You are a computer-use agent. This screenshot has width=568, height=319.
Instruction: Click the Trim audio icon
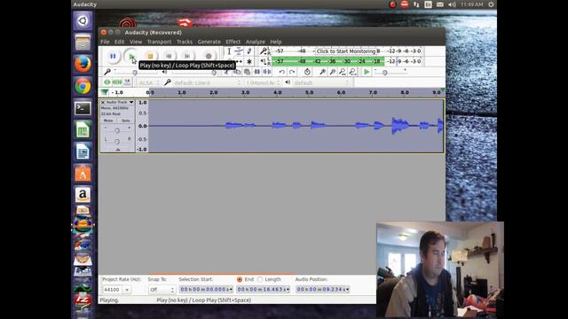tap(257, 72)
